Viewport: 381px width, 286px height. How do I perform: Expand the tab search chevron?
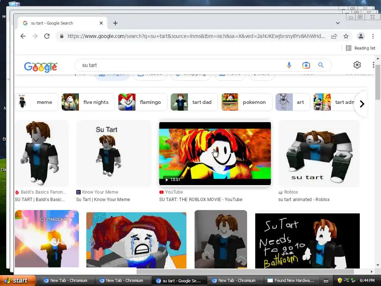click(338, 23)
